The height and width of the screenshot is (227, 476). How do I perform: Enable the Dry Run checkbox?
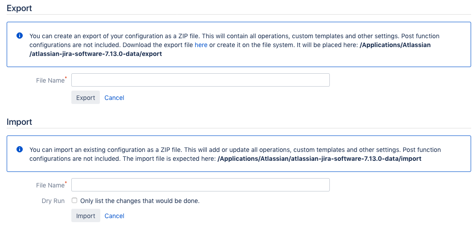click(74, 200)
